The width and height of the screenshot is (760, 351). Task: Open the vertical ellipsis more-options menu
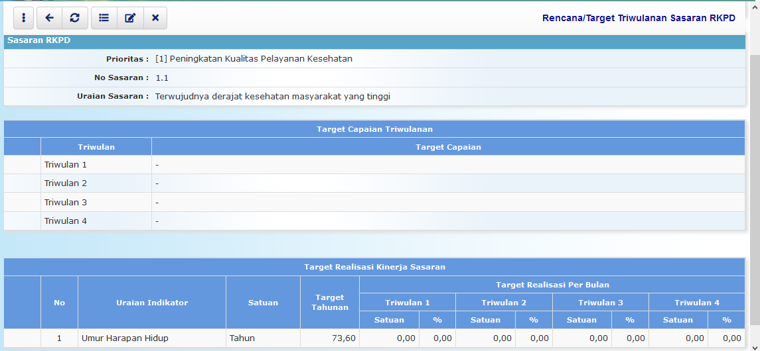(24, 18)
